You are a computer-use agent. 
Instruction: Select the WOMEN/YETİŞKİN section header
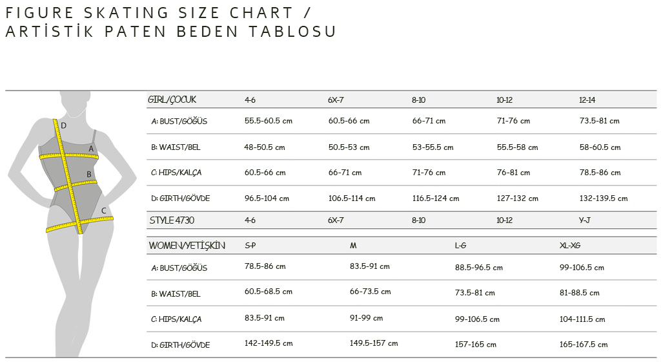click(x=187, y=246)
